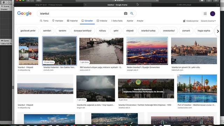The height and width of the screenshot is (126, 224).
Task: Click the İstanbul Haberleri Son Dakika title
Action: [59, 67]
